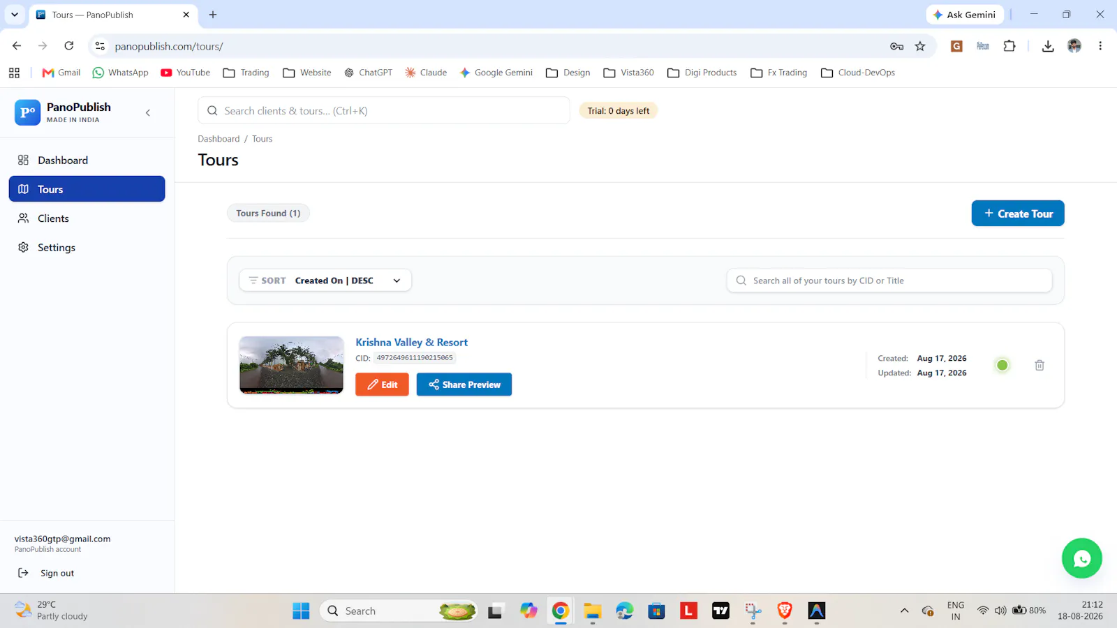The image size is (1117, 628).
Task: Click the Tours Found (1) badge
Action: tap(268, 213)
